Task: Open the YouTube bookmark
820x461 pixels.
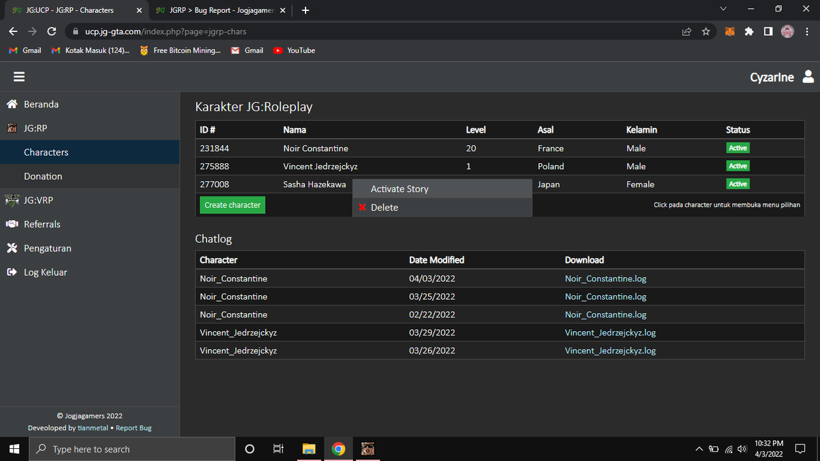Action: (295, 50)
